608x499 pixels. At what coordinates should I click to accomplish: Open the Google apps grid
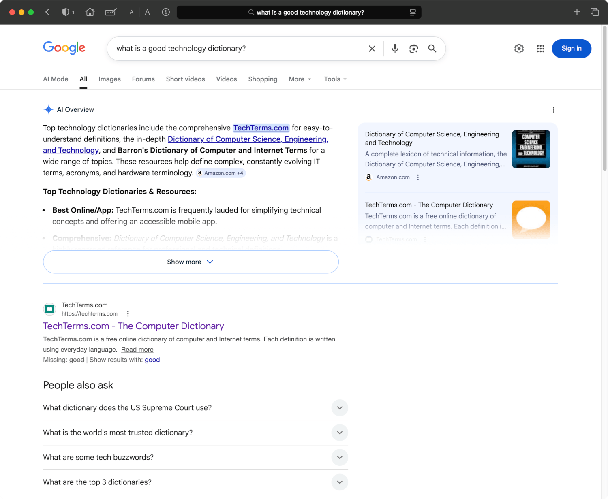click(540, 48)
